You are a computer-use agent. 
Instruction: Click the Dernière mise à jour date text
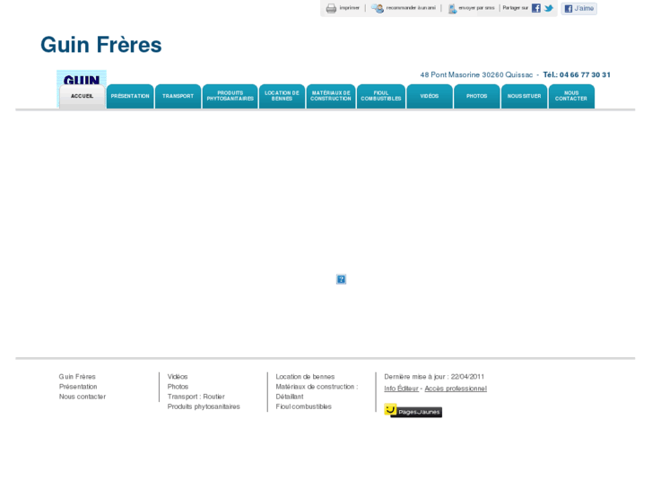click(434, 377)
